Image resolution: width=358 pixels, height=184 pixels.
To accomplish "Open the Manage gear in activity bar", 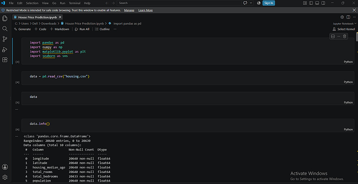I will click(x=5, y=177).
